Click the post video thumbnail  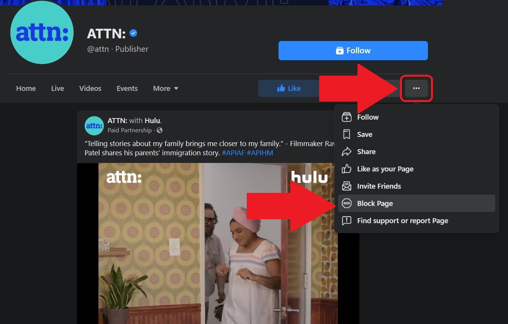tap(218, 243)
